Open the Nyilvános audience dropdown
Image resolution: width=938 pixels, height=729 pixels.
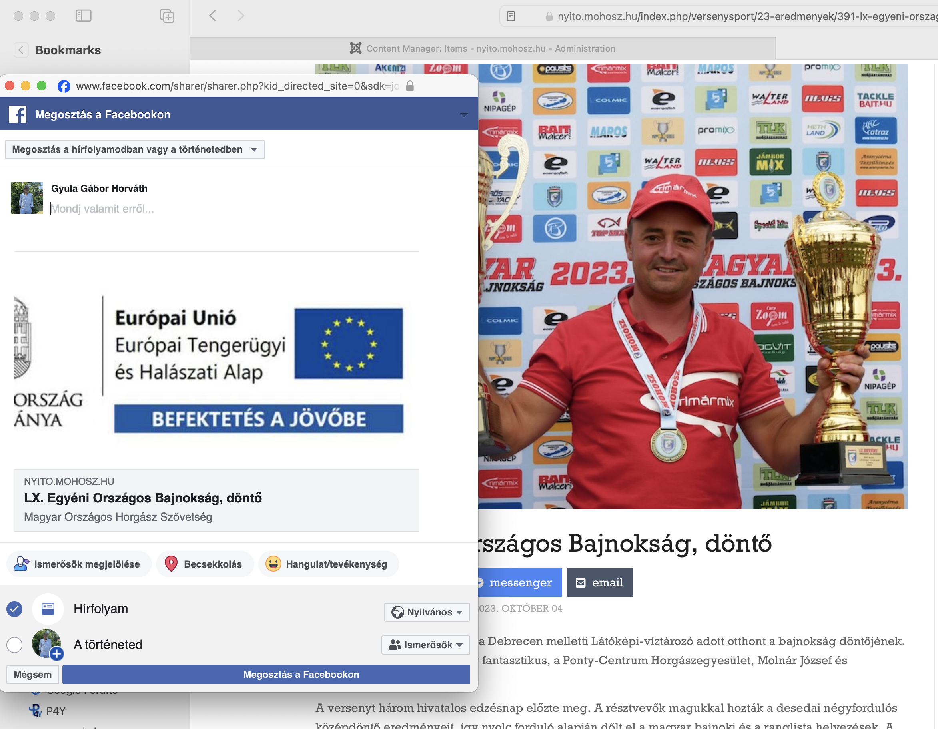tap(427, 612)
